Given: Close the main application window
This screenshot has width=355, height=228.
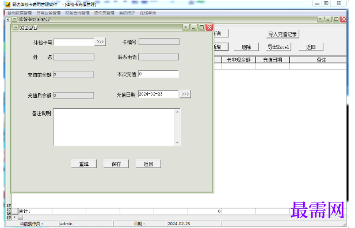Looking at the screenshot, I should pyautogui.click(x=339, y=3).
